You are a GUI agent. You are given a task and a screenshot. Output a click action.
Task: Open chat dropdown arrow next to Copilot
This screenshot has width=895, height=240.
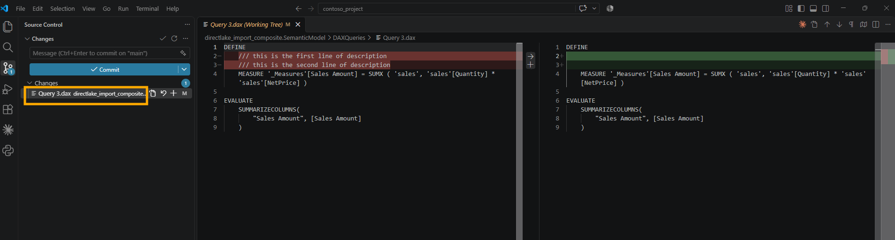point(594,8)
